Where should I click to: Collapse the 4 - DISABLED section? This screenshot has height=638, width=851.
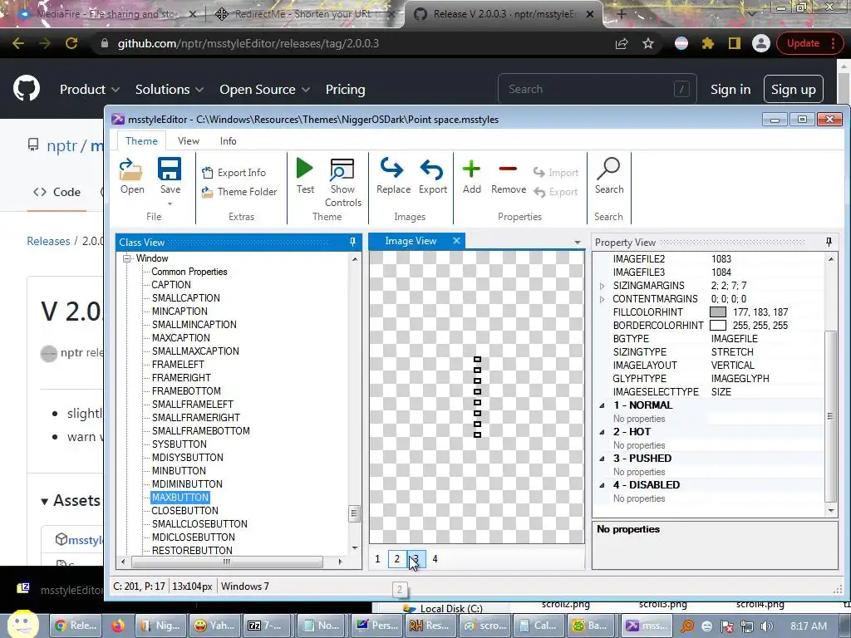click(602, 485)
